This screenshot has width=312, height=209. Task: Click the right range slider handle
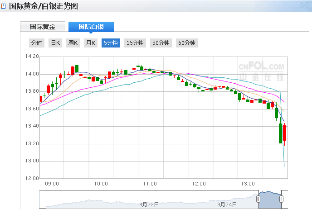click(281, 199)
